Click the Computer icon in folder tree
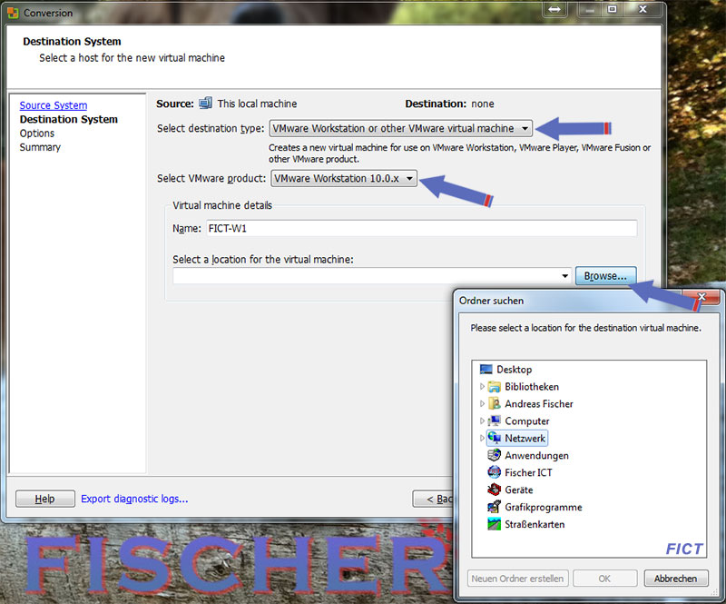 click(495, 421)
